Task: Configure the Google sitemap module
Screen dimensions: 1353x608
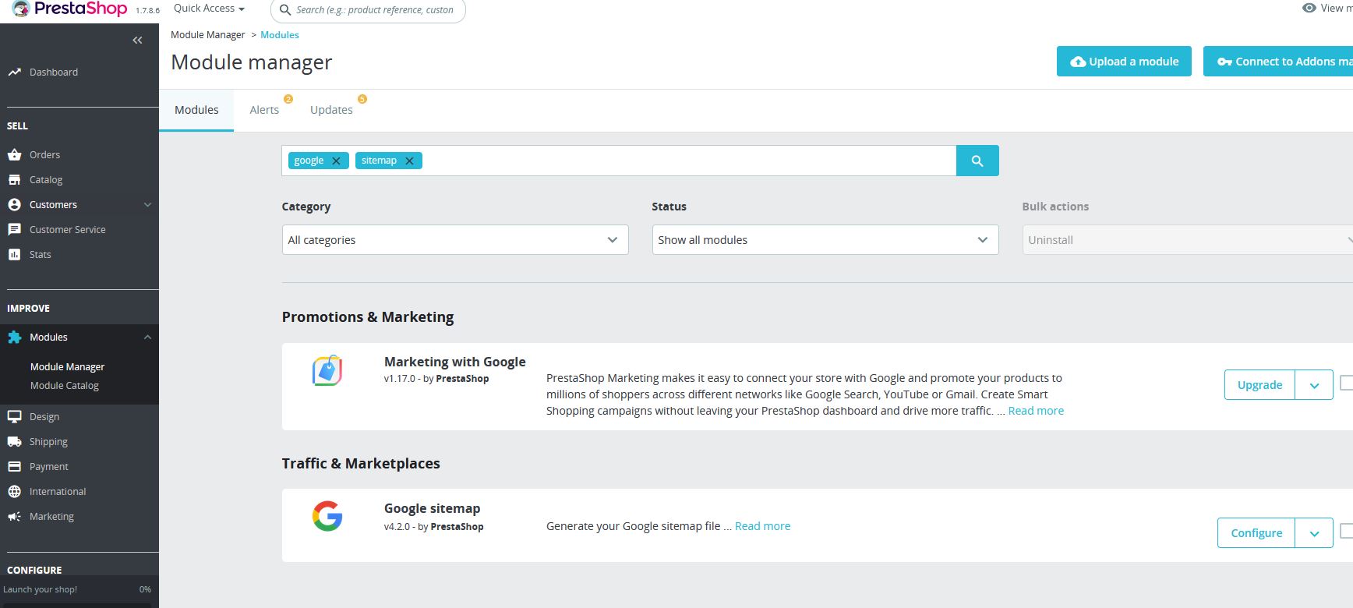Action: 1256,533
